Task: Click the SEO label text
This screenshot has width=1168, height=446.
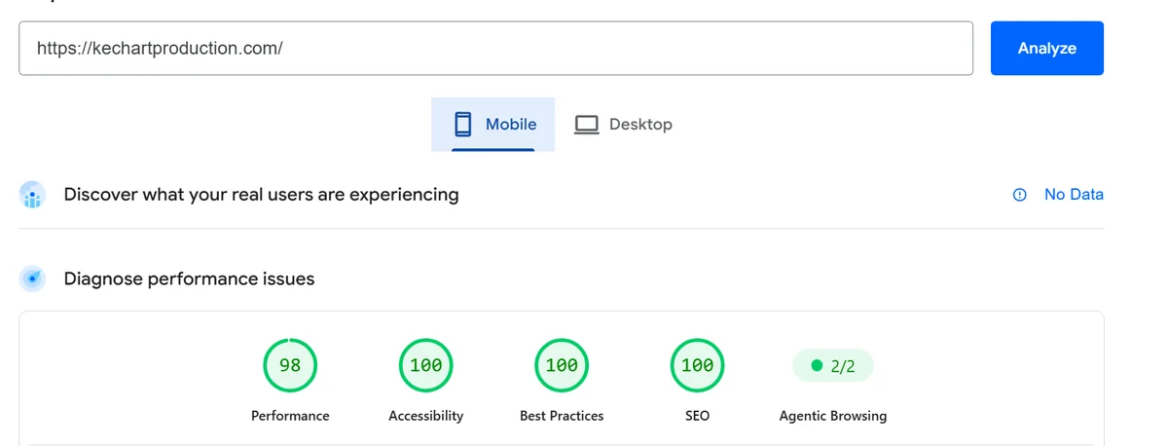Action: click(697, 416)
